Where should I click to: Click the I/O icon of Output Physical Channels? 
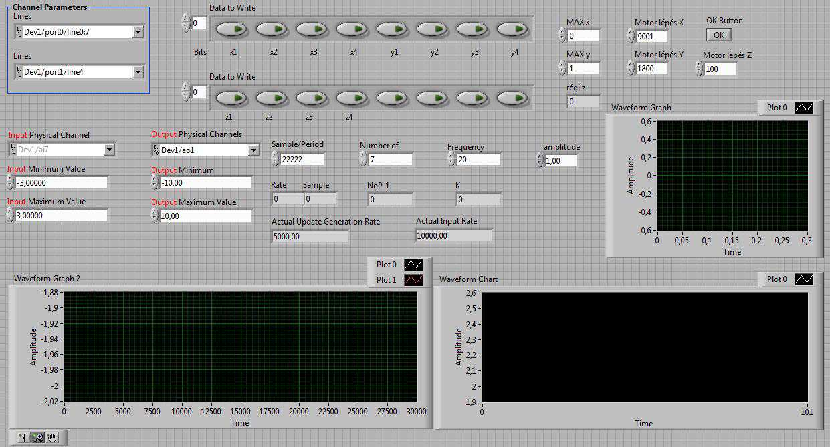156,150
